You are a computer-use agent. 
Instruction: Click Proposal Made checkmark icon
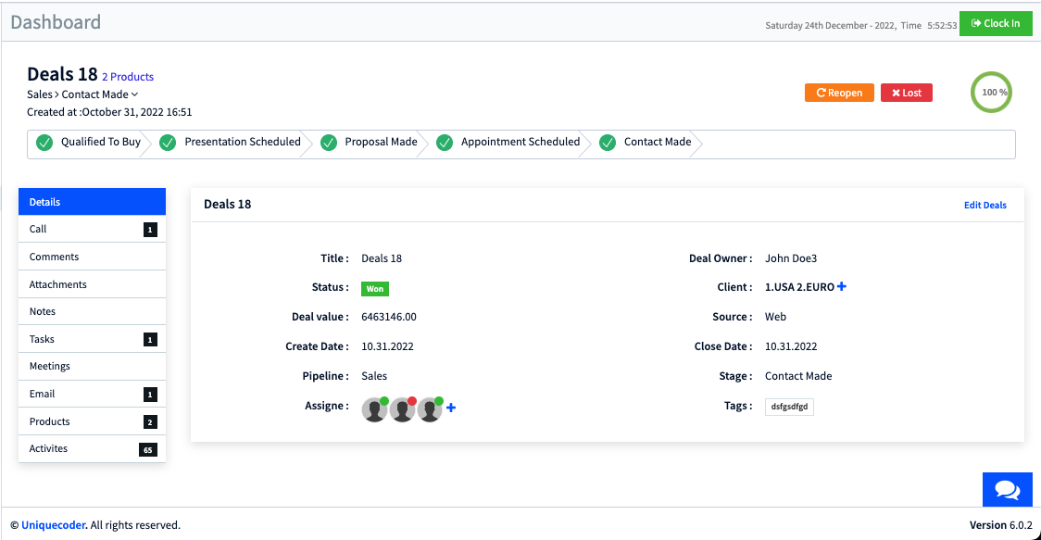[x=329, y=143]
